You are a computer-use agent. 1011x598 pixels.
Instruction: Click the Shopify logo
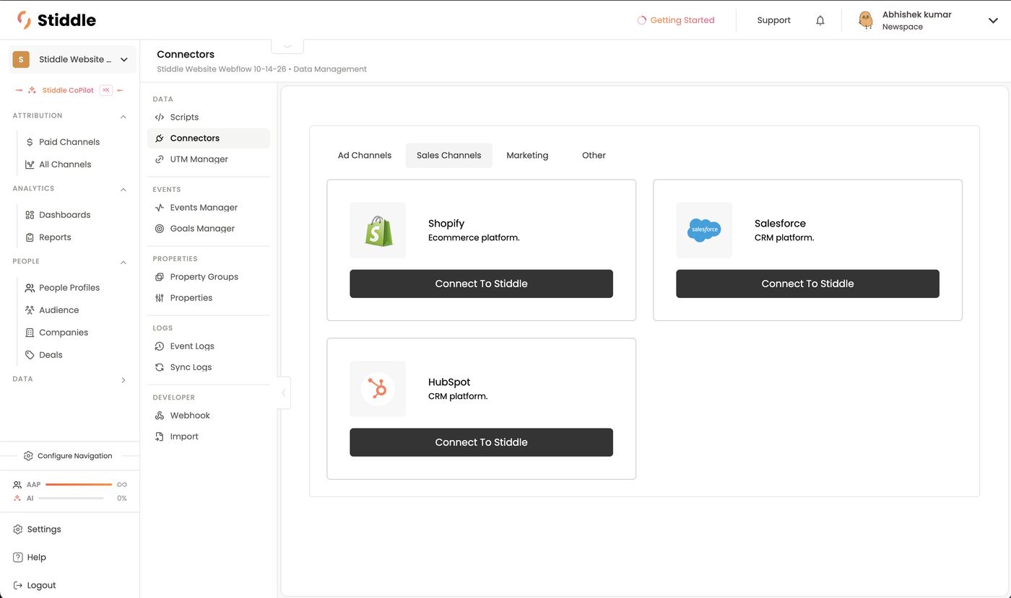click(x=378, y=230)
